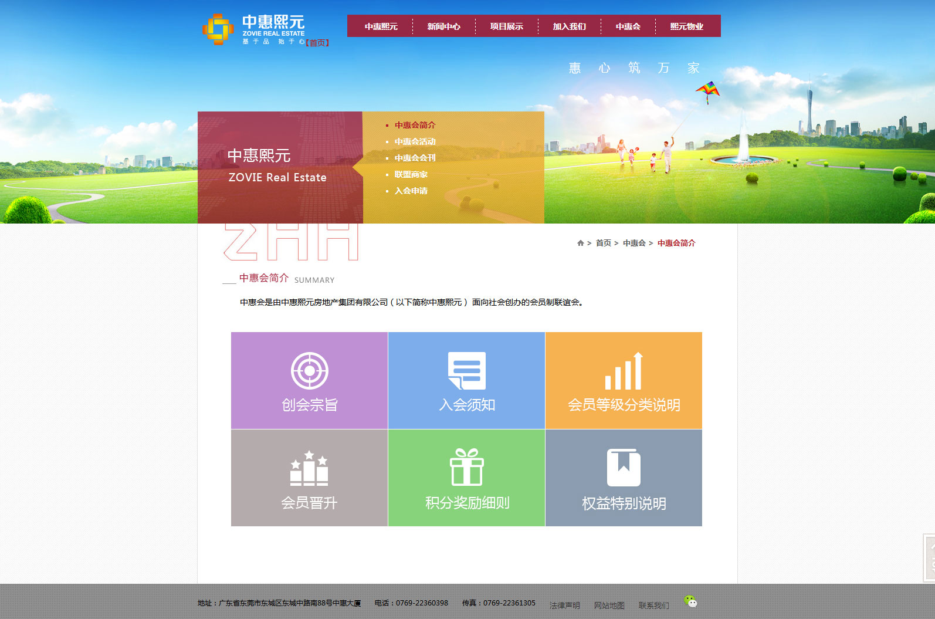Click the ZOVIE Real Estate logo icon
This screenshot has width=935, height=619.
tap(218, 29)
